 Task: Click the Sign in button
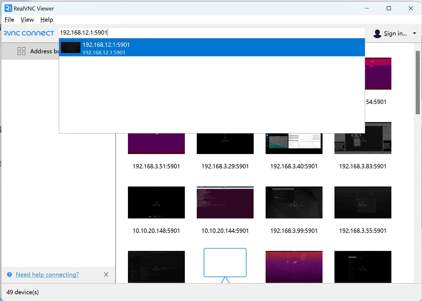tap(395, 33)
